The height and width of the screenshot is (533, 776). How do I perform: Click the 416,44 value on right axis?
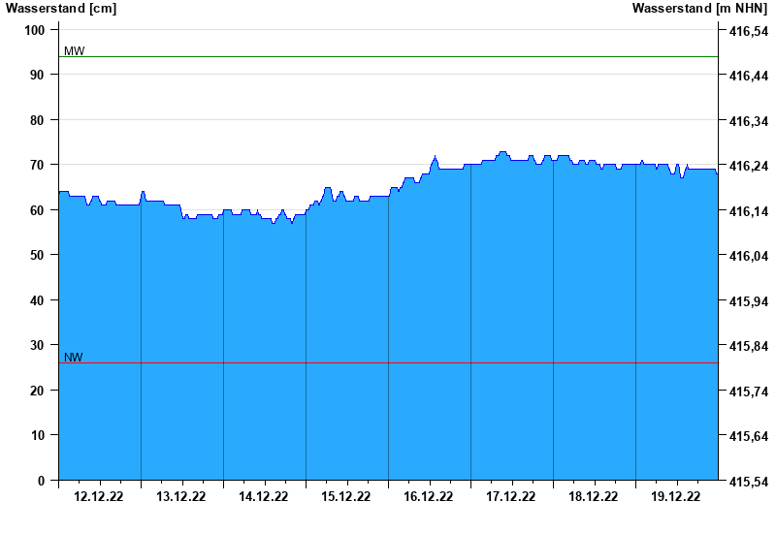click(x=749, y=77)
